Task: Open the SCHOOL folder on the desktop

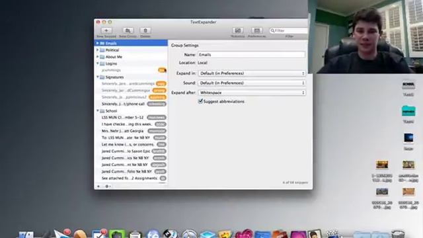Action: tap(408, 85)
